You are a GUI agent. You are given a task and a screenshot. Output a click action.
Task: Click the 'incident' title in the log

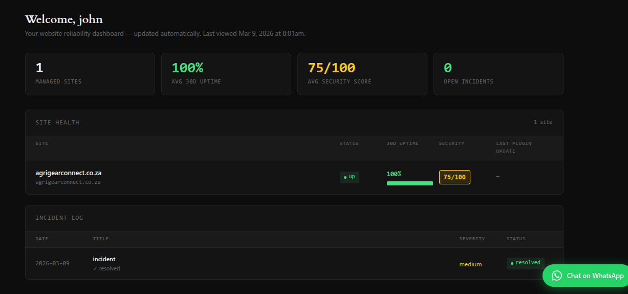click(x=104, y=259)
